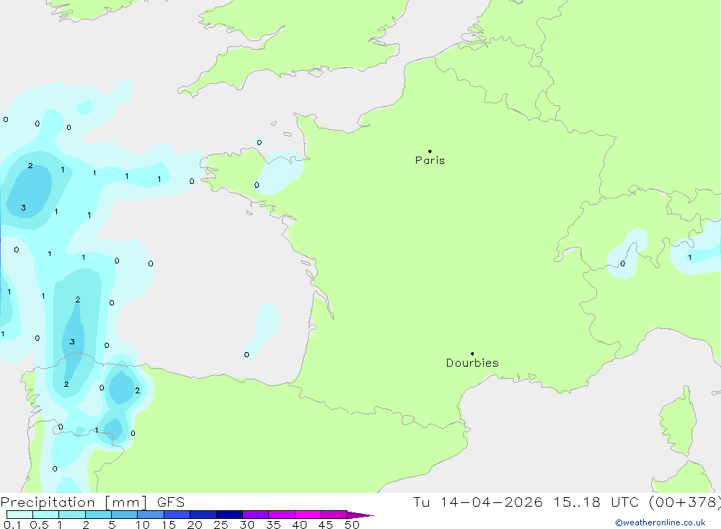Click the Paris city label

430,160
